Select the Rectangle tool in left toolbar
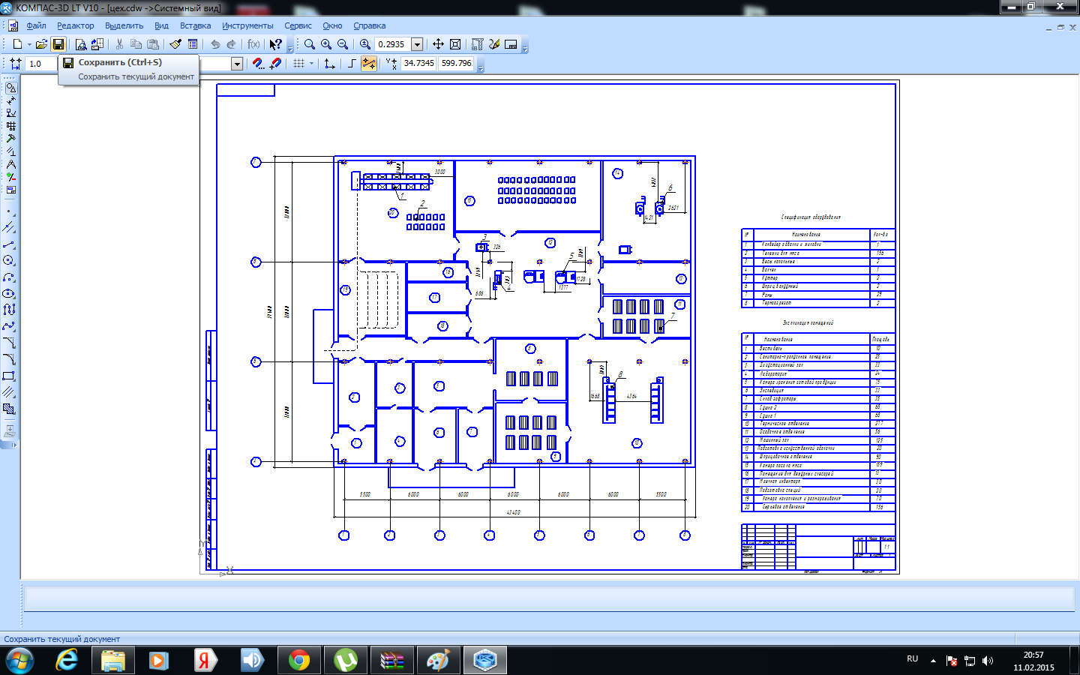 [x=9, y=376]
